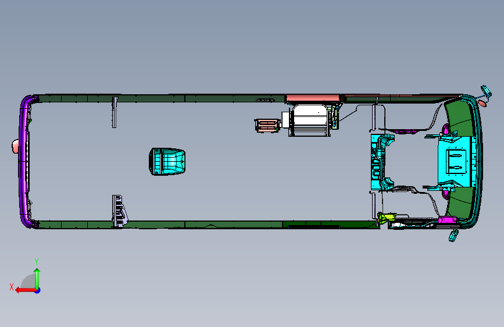Screen dimensions: 504x327
Task: Select the cyan frame structure left of the dashboard
Action: 381,162
